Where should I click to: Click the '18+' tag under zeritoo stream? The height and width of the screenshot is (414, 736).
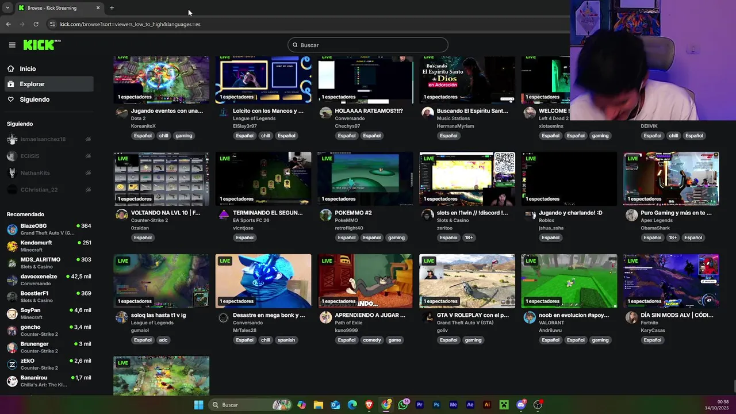click(x=469, y=237)
